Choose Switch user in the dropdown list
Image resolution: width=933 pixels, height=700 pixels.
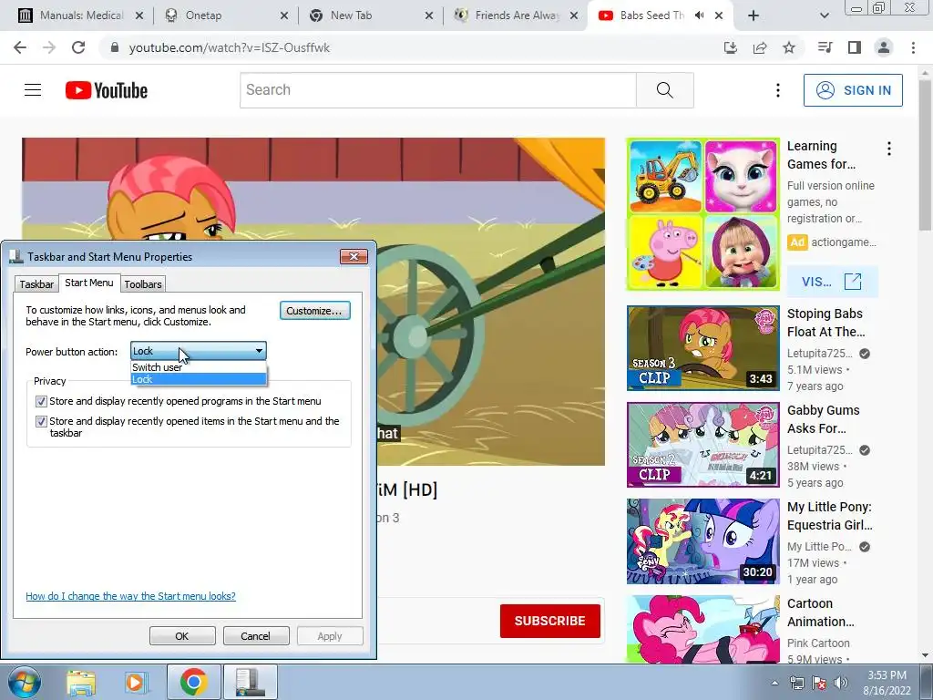pyautogui.click(x=198, y=367)
